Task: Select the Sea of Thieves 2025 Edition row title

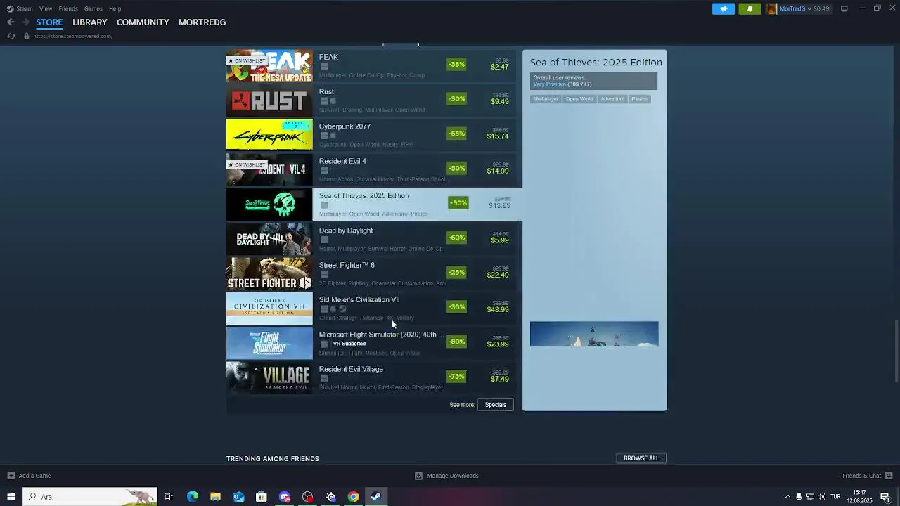Action: tap(364, 195)
